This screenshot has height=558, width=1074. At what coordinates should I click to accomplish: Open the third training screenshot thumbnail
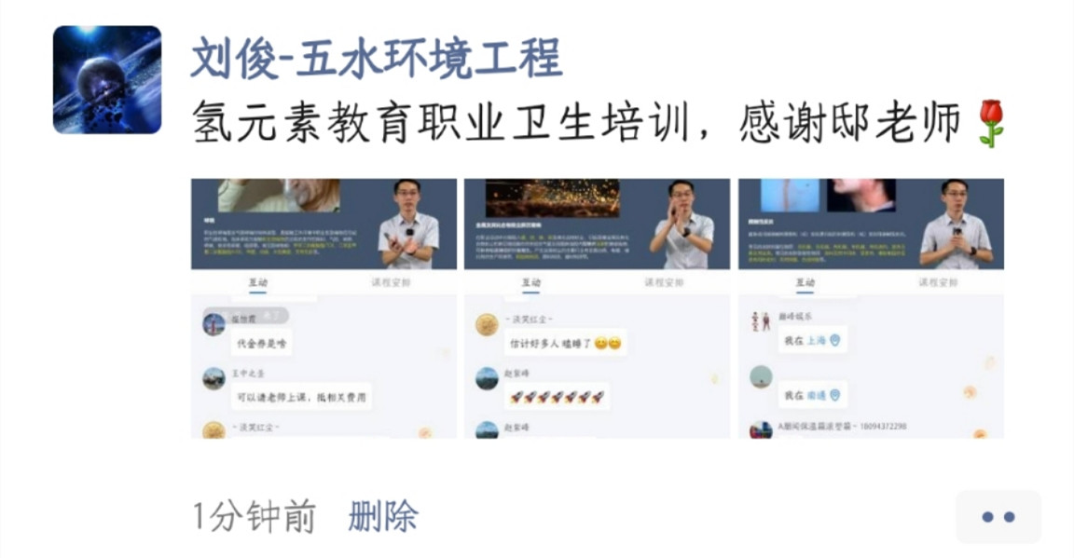pyautogui.click(x=871, y=308)
